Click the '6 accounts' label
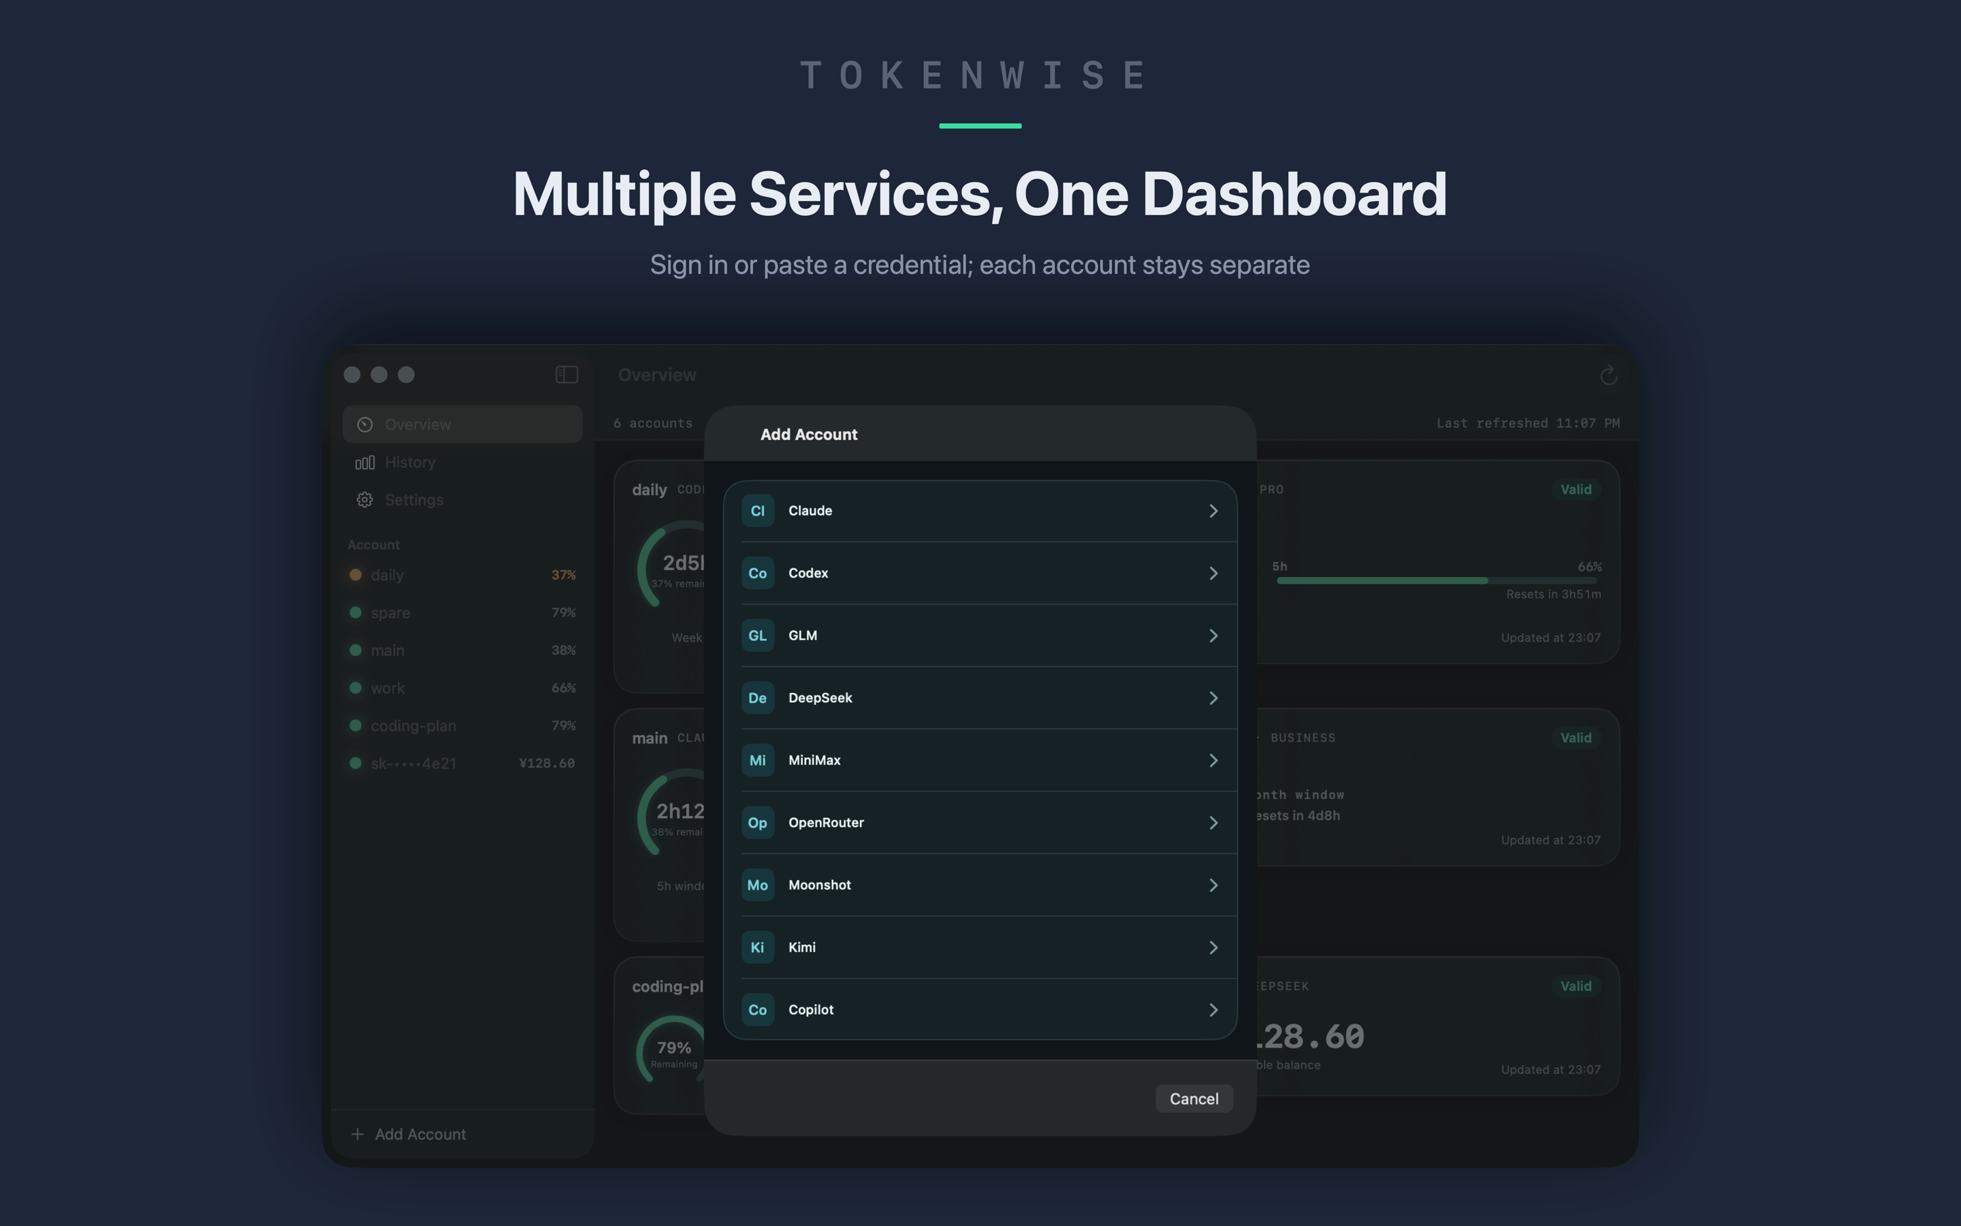The width and height of the screenshot is (1961, 1226). click(x=653, y=423)
